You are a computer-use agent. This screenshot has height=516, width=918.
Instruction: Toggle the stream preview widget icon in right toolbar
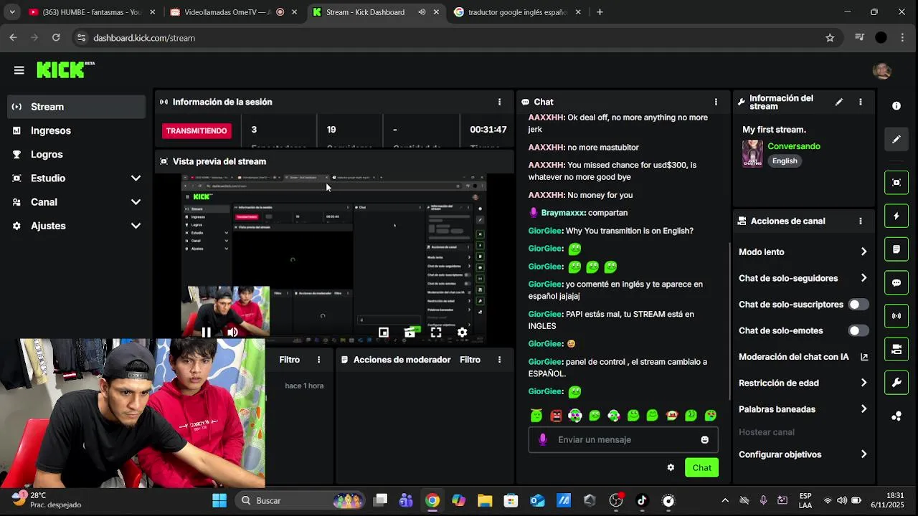[x=896, y=183]
